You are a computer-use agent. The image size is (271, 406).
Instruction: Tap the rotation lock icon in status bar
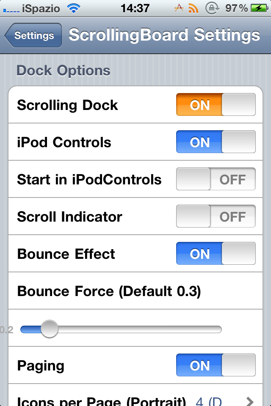(x=211, y=8)
